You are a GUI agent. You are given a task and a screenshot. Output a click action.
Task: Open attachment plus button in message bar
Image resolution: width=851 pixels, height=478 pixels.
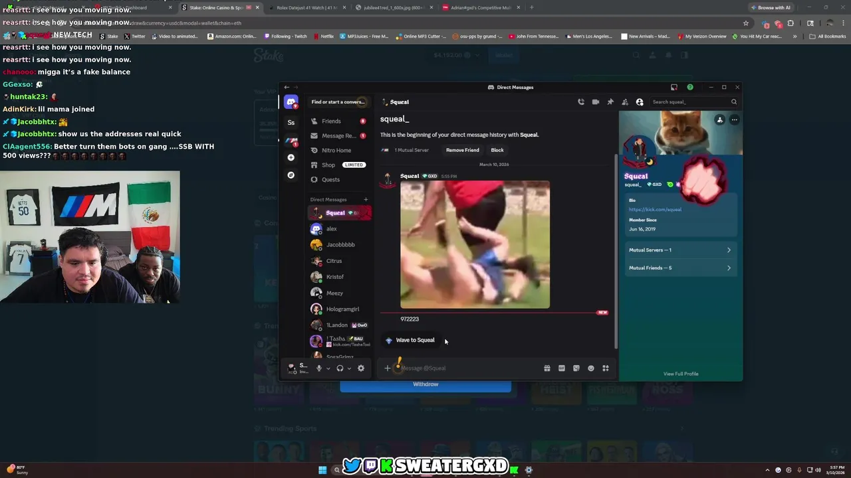[x=388, y=368]
